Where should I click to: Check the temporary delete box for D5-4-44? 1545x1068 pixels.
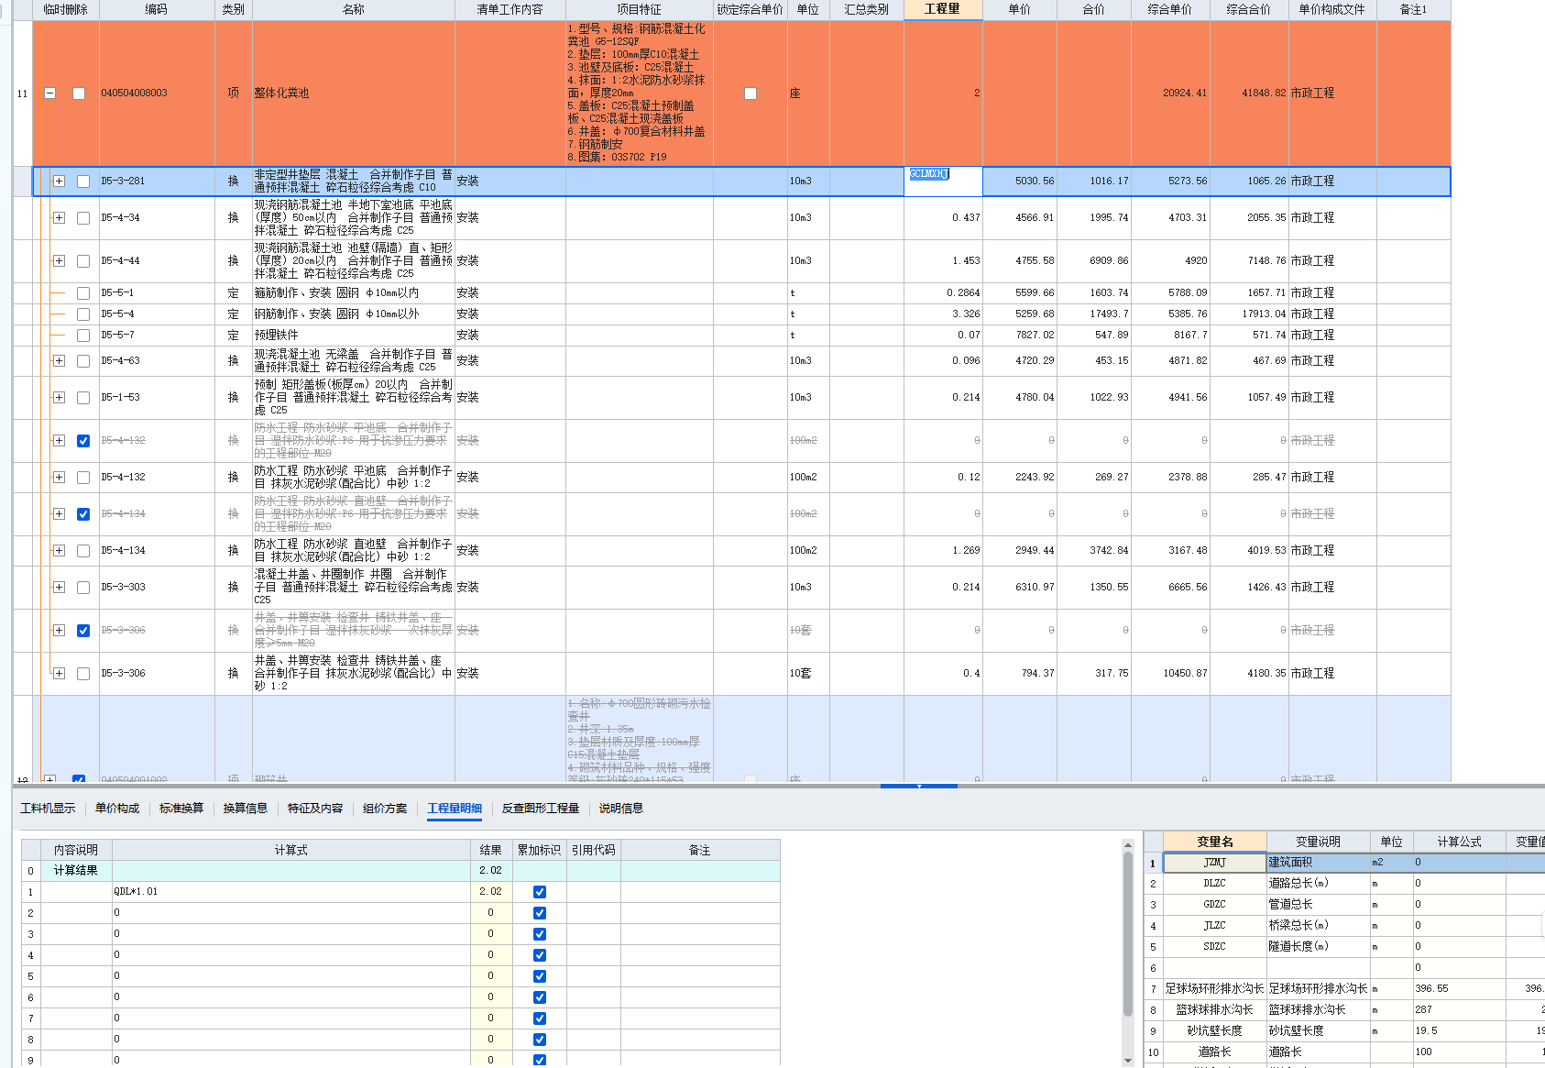click(x=83, y=261)
